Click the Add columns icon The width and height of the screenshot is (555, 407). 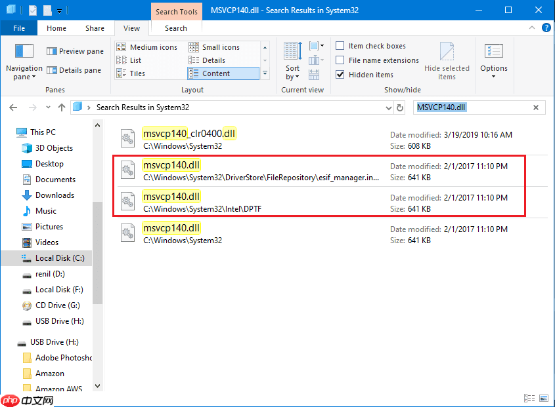316,60
